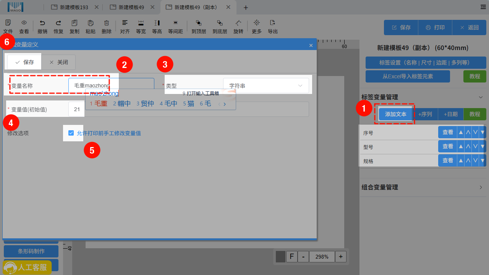Move 规格 variable up one position

468,161
